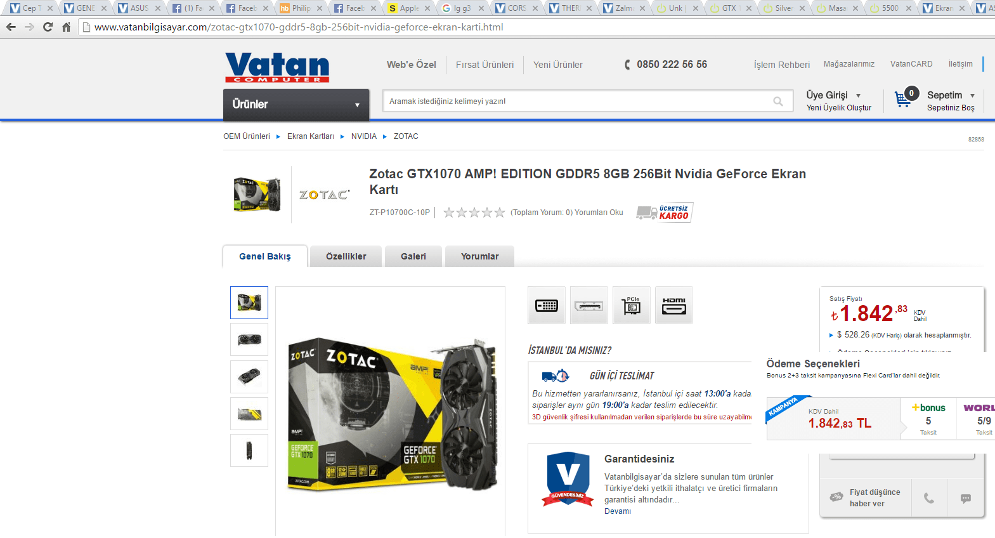Select the DVI port feature icon
Screen dimensions: 995x538
[547, 305]
